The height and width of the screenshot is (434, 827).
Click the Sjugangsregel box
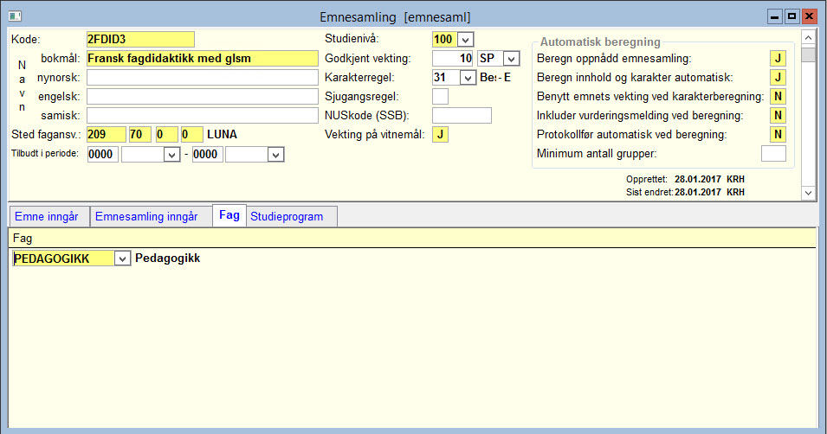click(x=440, y=96)
